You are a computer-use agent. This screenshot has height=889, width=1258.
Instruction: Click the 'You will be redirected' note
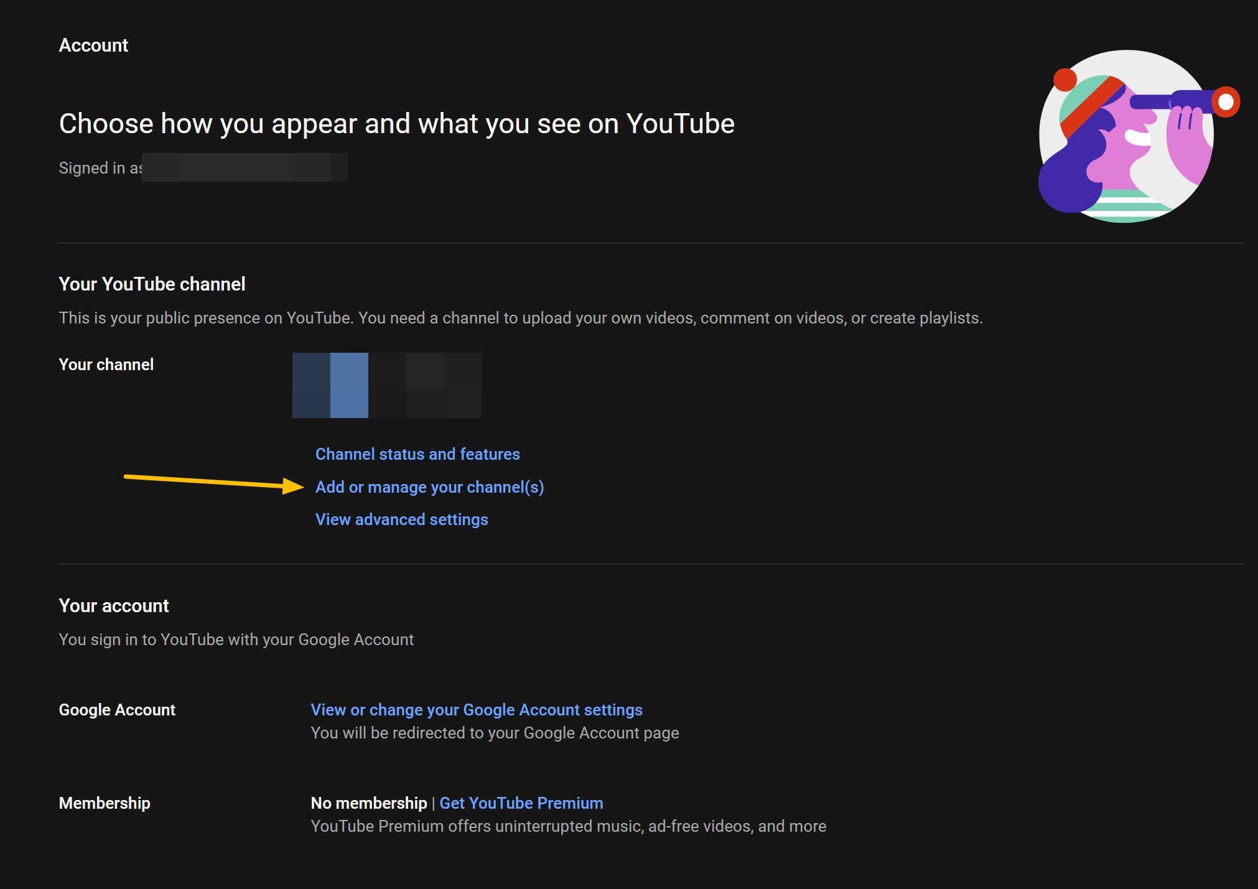coord(494,733)
